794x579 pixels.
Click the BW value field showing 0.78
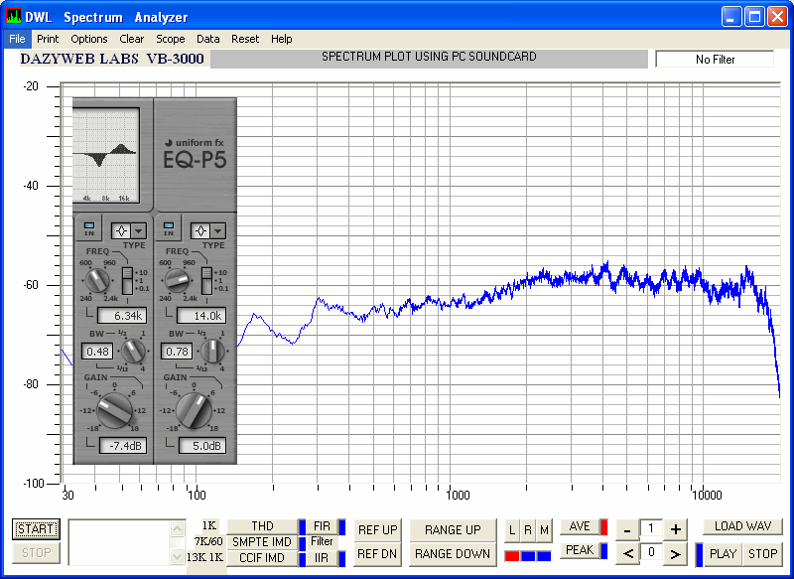(x=177, y=351)
